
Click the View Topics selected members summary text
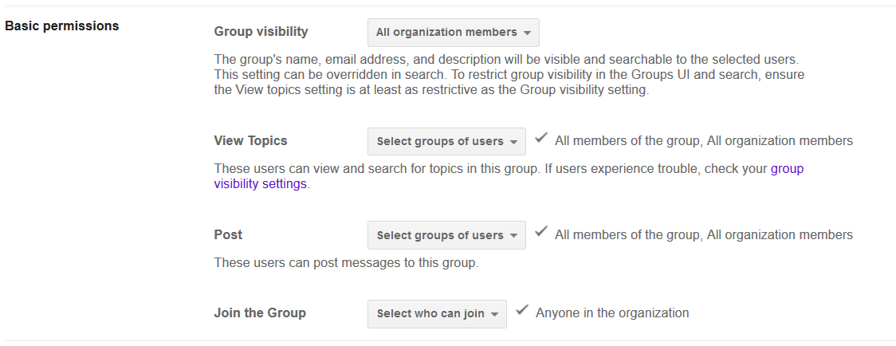(704, 141)
